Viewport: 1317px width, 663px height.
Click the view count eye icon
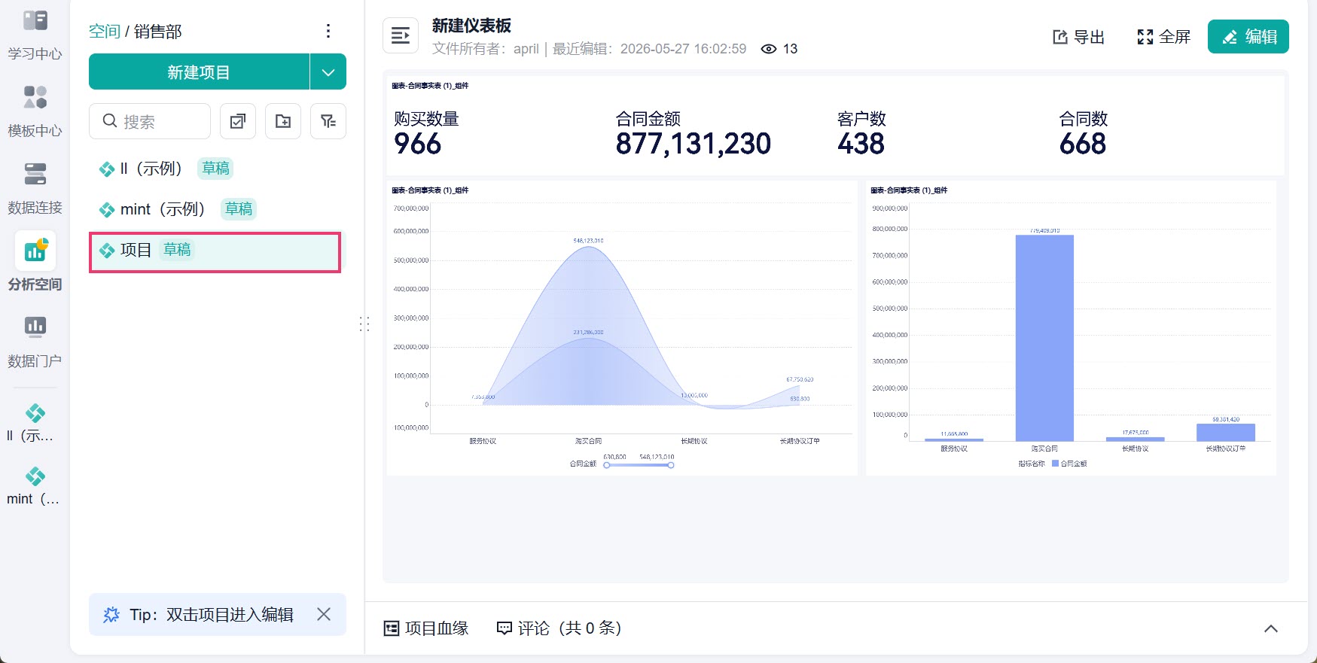coord(769,49)
